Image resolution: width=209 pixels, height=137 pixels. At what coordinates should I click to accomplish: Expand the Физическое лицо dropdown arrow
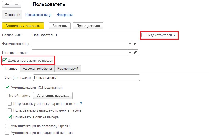(x=130, y=44)
